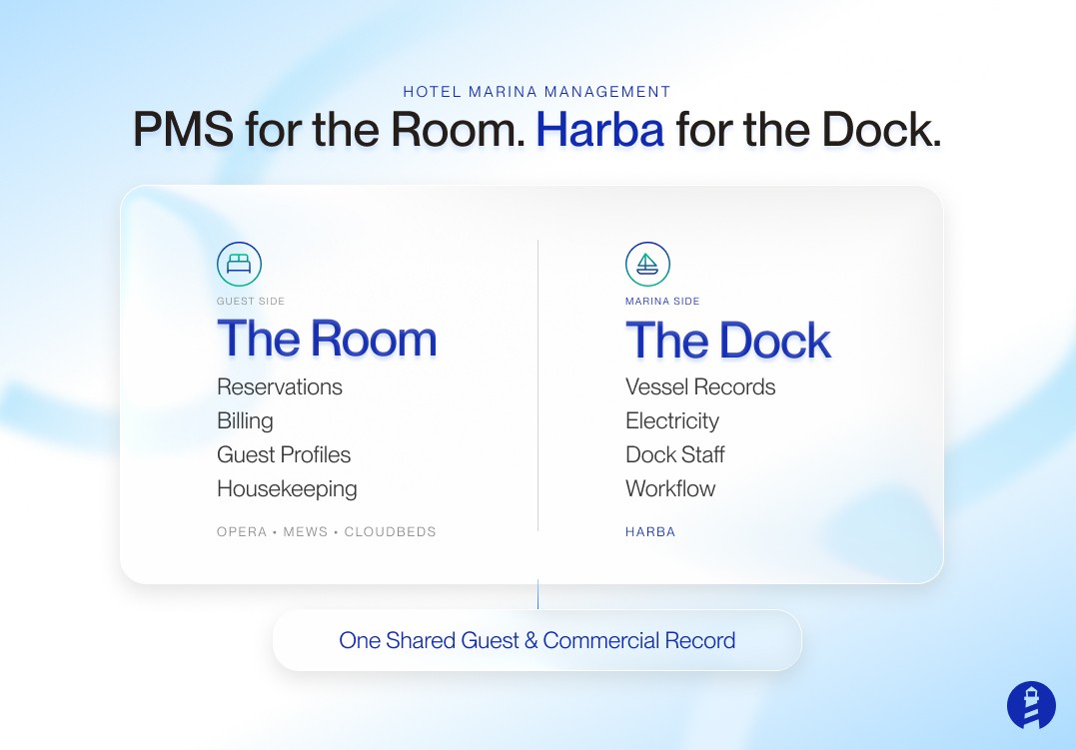
Task: Click 'for the Dock.' in the headline
Action: point(807,129)
